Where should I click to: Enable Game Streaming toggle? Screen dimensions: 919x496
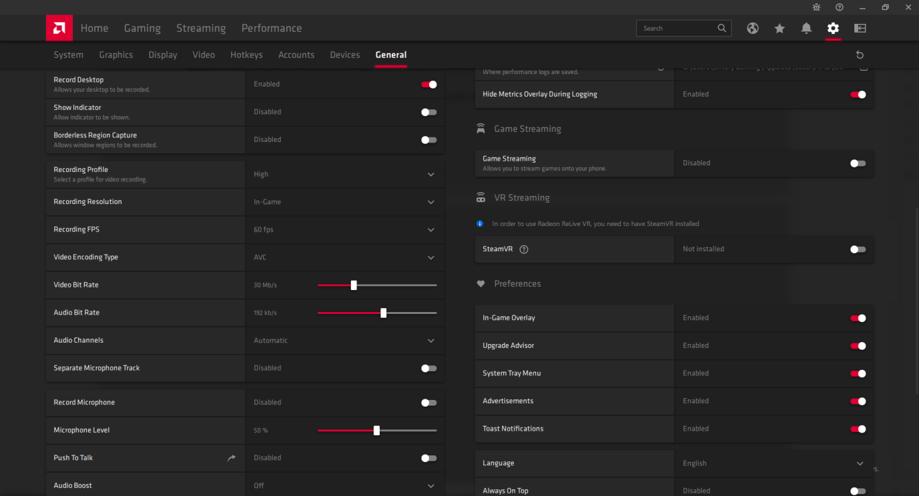[858, 163]
